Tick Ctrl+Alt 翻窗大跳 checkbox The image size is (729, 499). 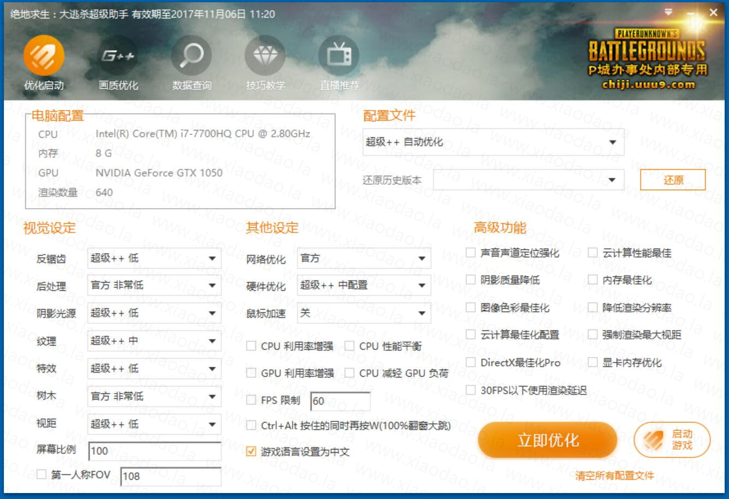[251, 425]
